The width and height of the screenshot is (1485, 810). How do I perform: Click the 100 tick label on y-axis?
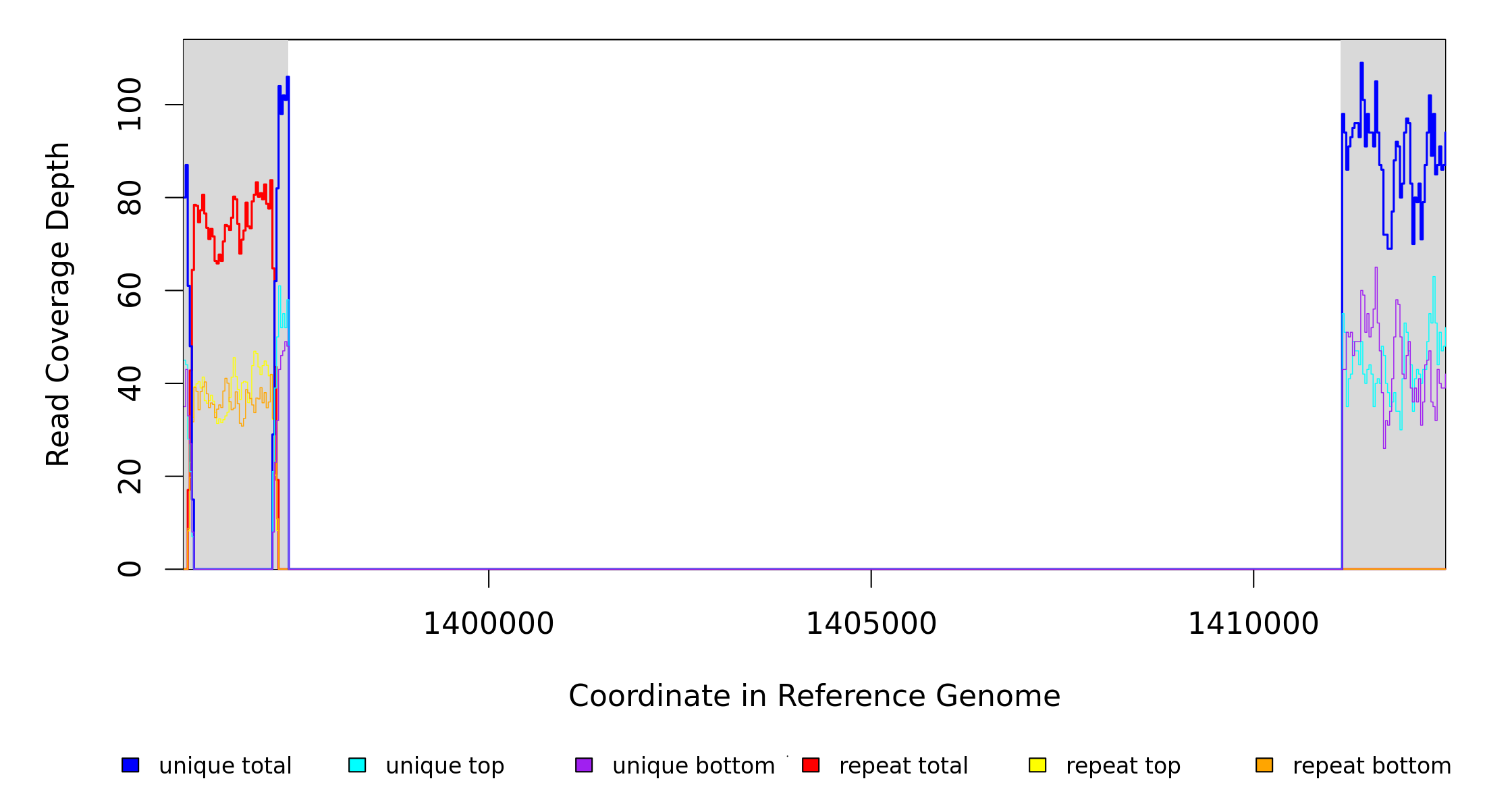(x=130, y=105)
